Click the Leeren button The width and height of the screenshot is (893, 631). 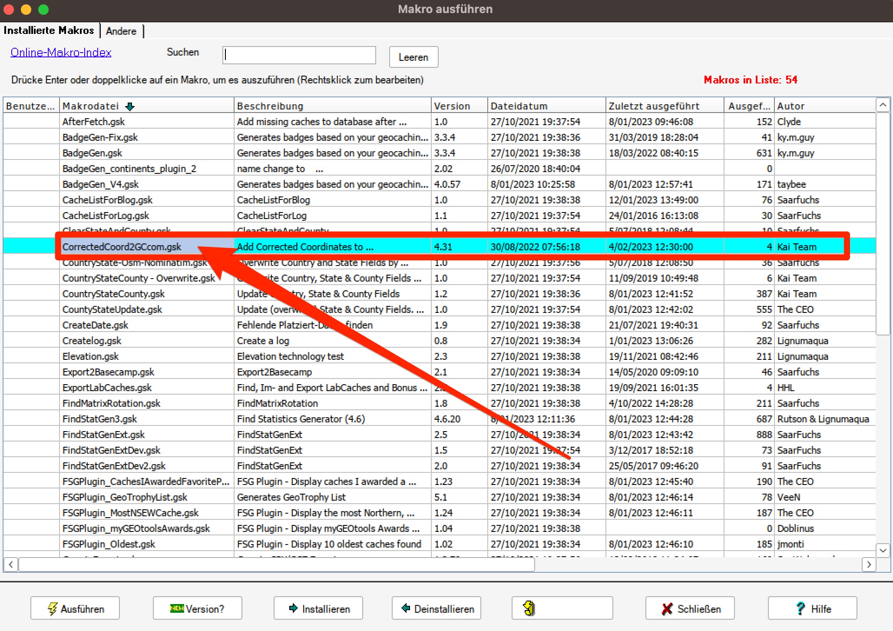tap(413, 57)
